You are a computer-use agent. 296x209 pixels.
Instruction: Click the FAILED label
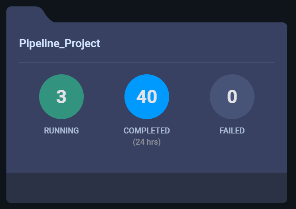[x=232, y=131]
